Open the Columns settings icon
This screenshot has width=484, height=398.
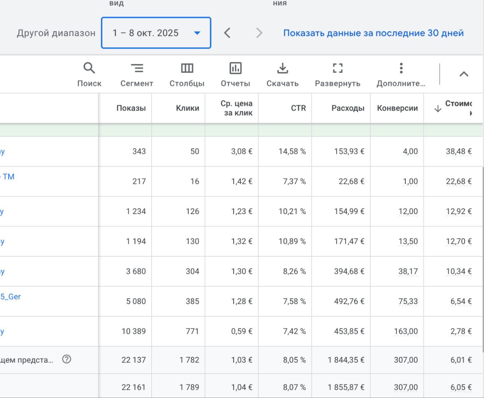coord(187,68)
